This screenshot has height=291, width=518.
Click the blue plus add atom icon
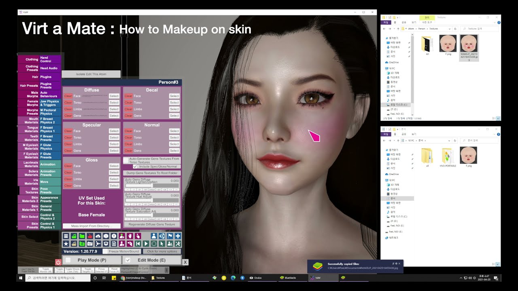(178, 236)
